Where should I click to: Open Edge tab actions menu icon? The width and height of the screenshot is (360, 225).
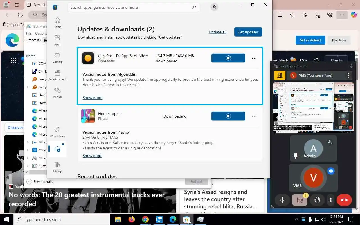tap(17, 5)
